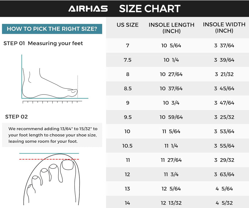Click the STEP 02 heading
This screenshot has height=208, width=249.
[x=17, y=116]
